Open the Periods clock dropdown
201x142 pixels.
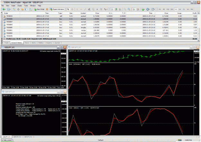148,9
